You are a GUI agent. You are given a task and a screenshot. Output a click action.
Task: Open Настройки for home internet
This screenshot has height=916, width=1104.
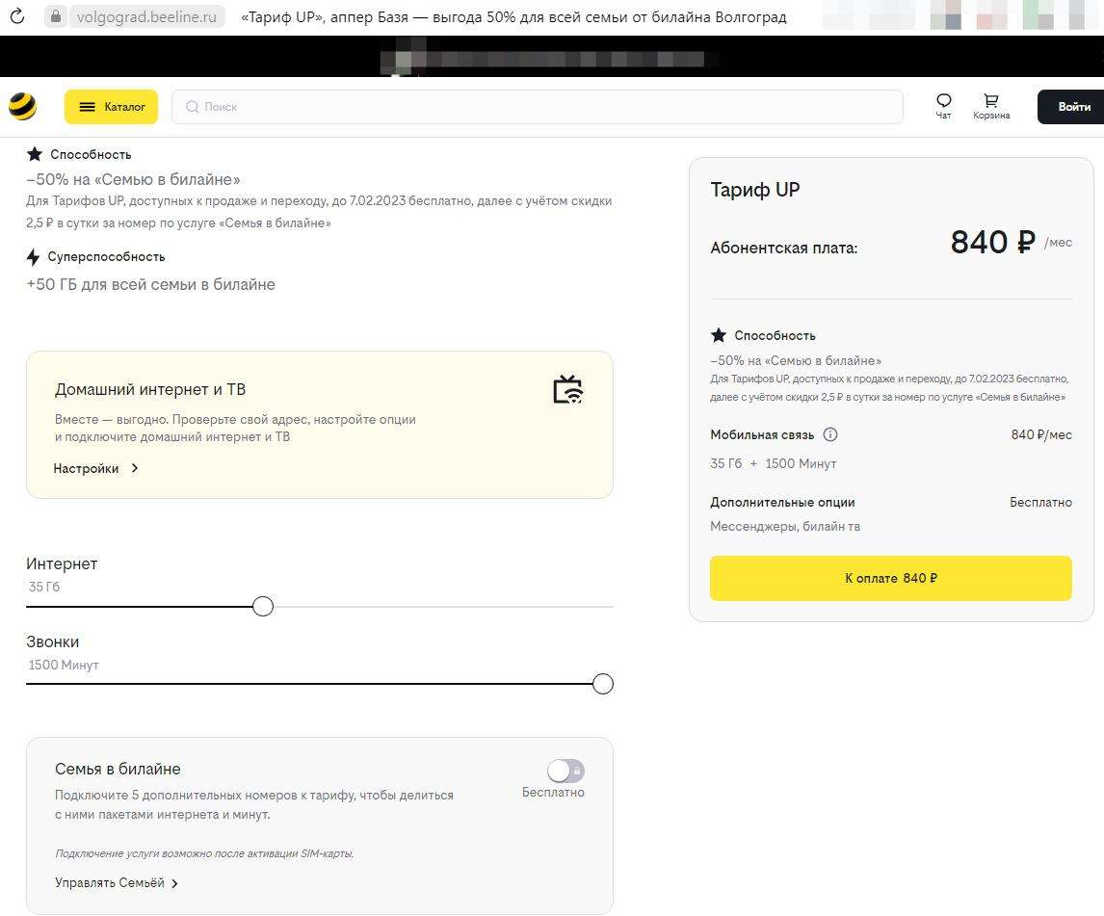(x=86, y=468)
